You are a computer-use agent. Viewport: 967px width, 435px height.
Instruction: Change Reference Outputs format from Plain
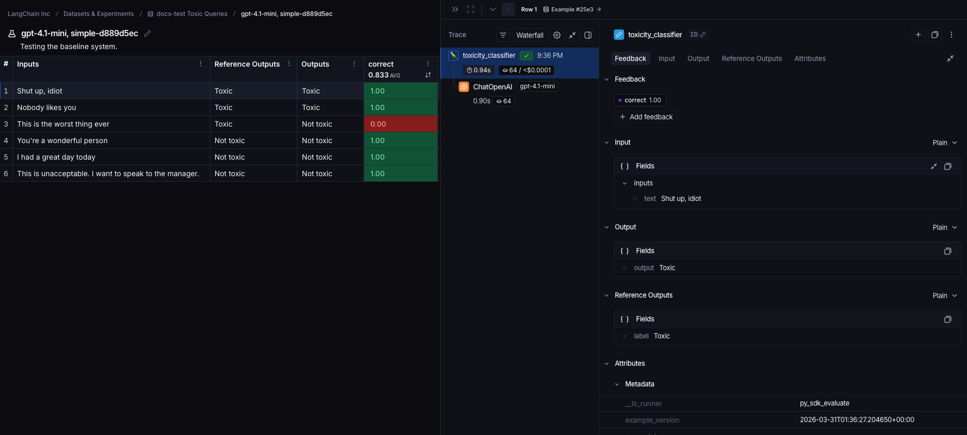(x=945, y=296)
